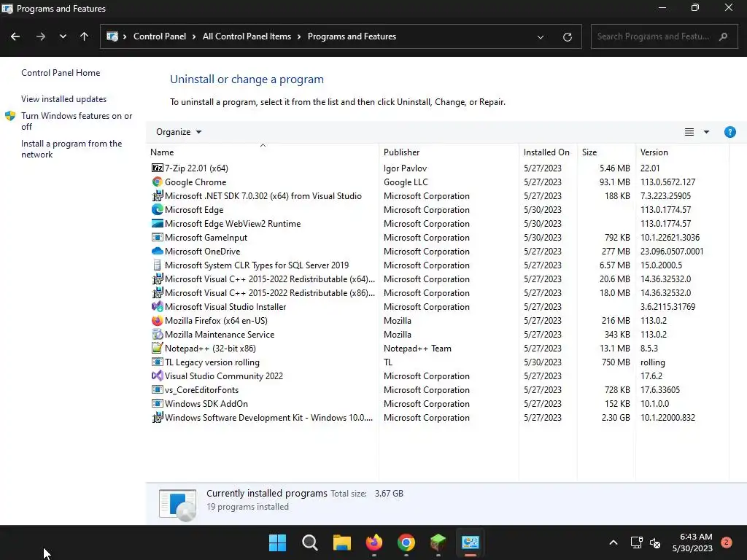Click the Notepad++ program icon
The image size is (747, 560).
pos(158,348)
